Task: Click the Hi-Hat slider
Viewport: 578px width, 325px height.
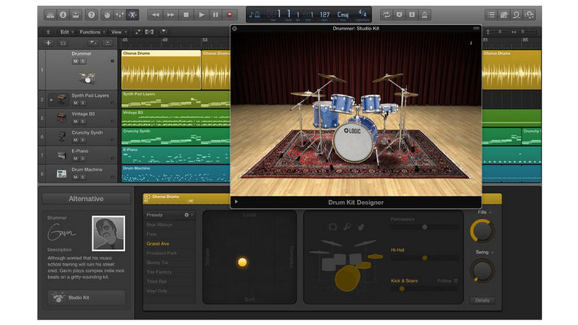Action: click(424, 258)
